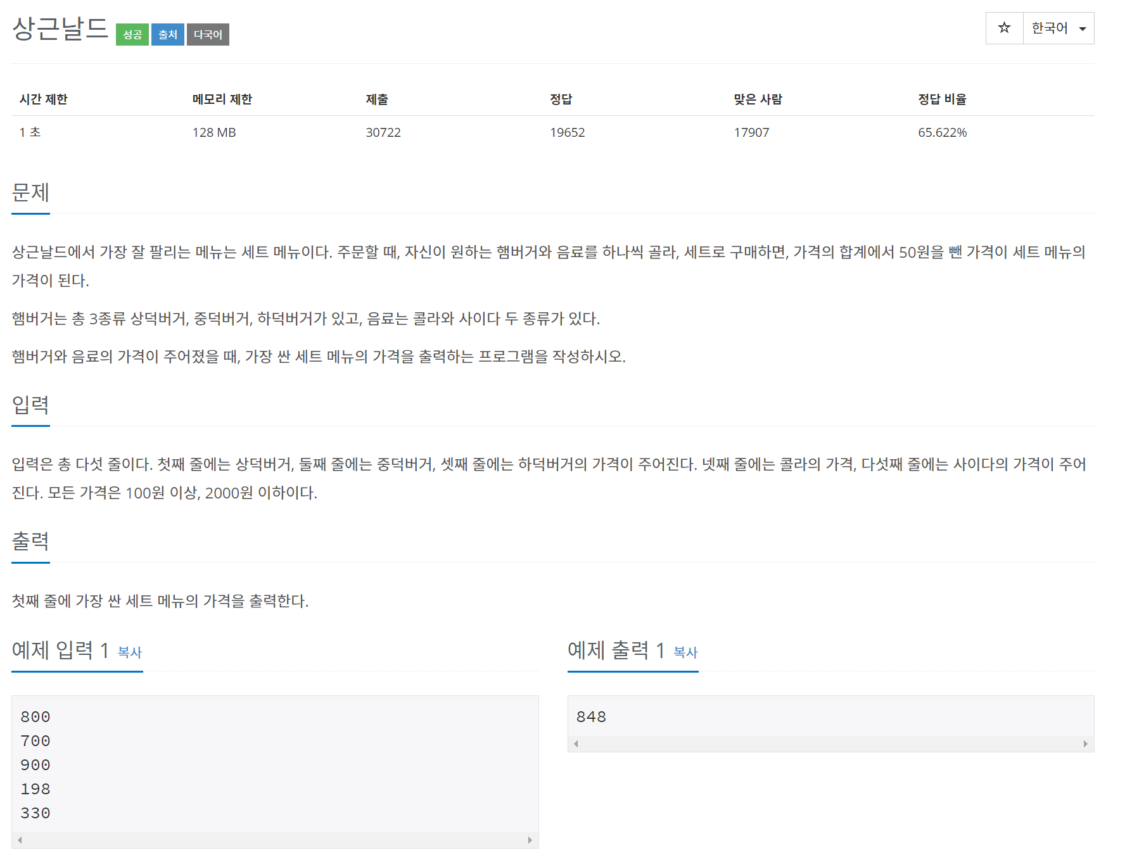Click the value 1 초

30,132
